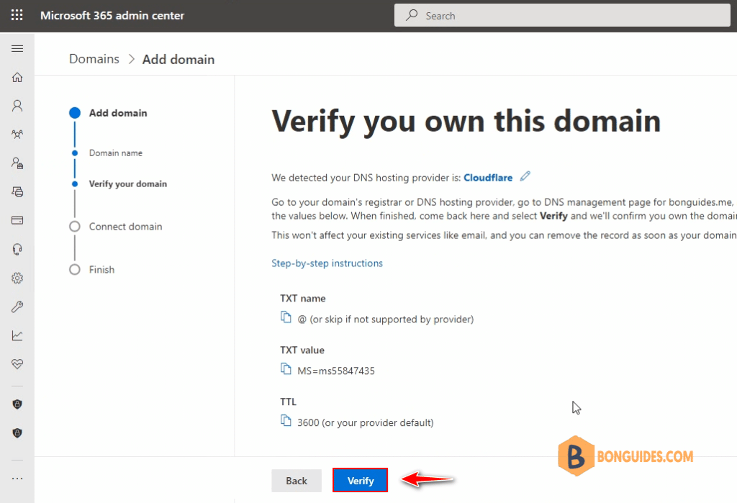Select the Add domain wizard step

tap(118, 113)
